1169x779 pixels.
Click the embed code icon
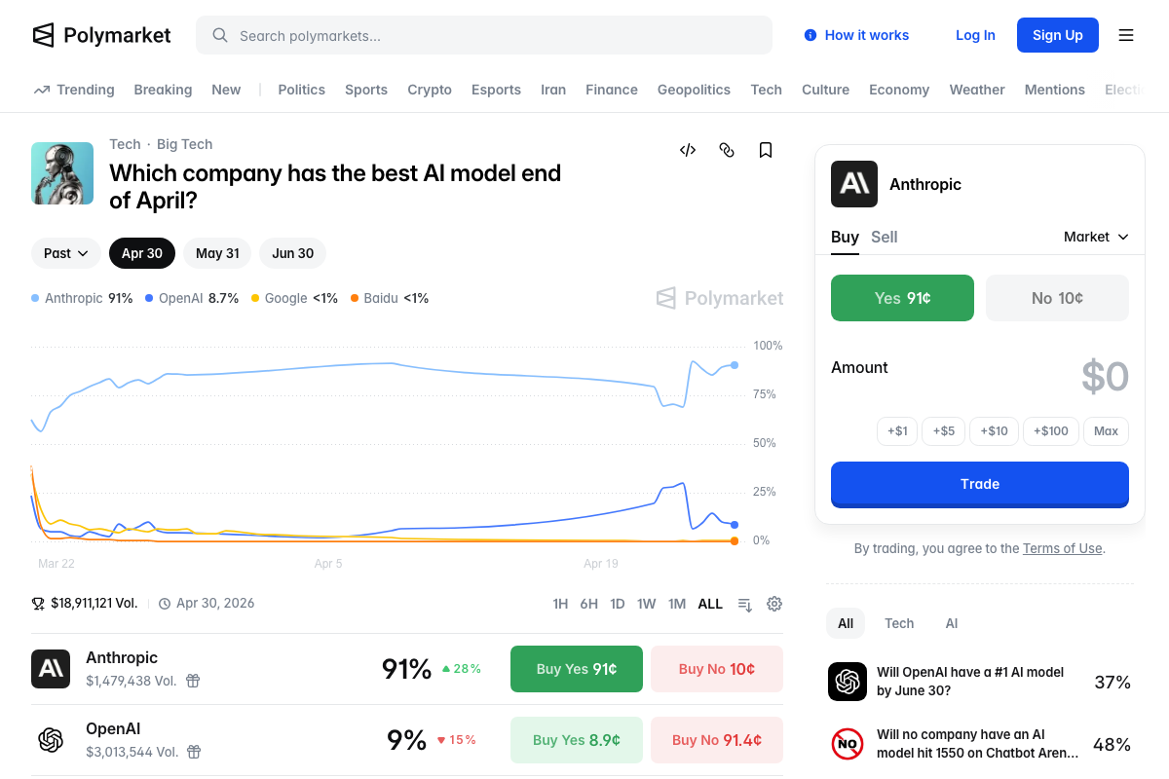pyautogui.click(x=688, y=150)
